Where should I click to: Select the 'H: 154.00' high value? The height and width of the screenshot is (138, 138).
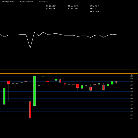click(73, 6)
